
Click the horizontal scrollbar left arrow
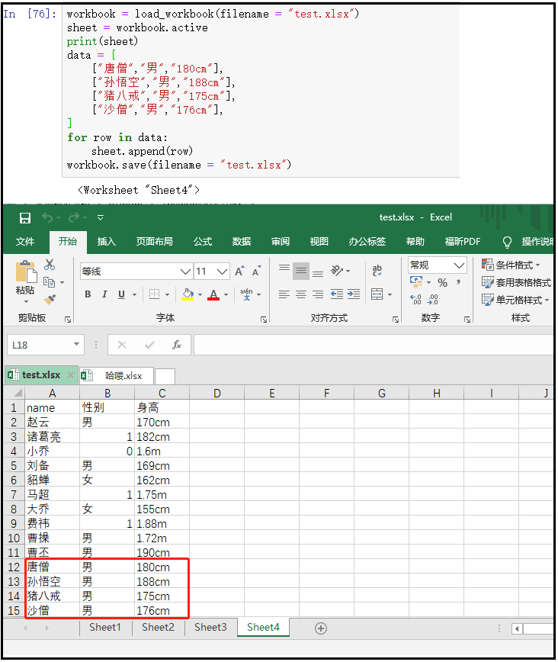(x=517, y=628)
